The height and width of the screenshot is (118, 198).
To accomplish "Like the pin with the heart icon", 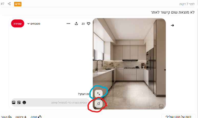I will point(89,24).
